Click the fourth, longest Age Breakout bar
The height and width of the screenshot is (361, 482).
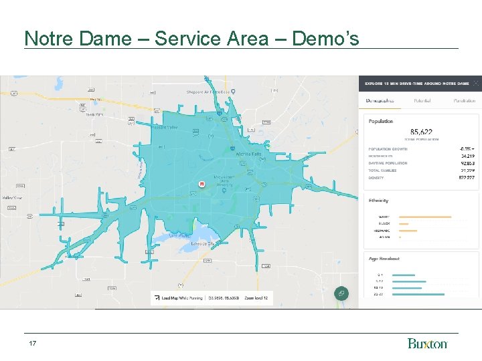coord(418,294)
